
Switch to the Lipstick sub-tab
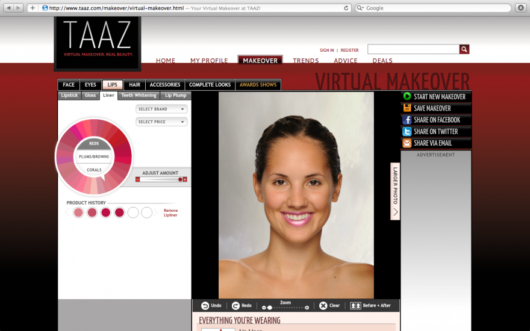70,96
